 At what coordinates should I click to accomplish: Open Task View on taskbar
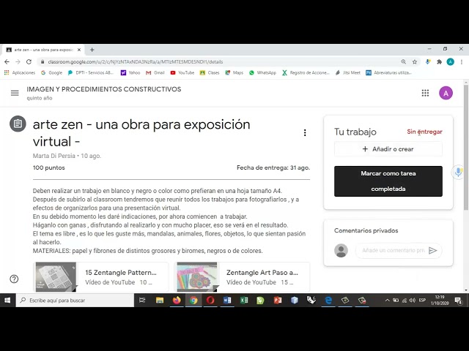tap(142, 301)
